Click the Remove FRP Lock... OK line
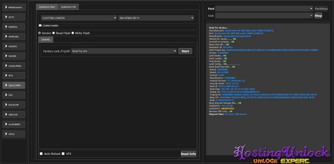Viewport: 334px width, 164px height. click(221, 112)
